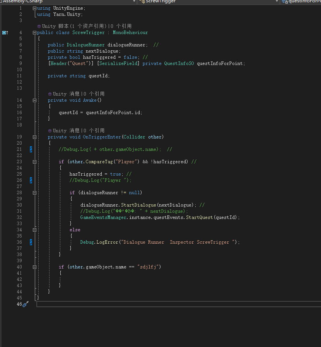The height and width of the screenshot is (347, 321).
Task: Open the '0 个引用' link above class ScrewTrigger
Action: coord(121,26)
